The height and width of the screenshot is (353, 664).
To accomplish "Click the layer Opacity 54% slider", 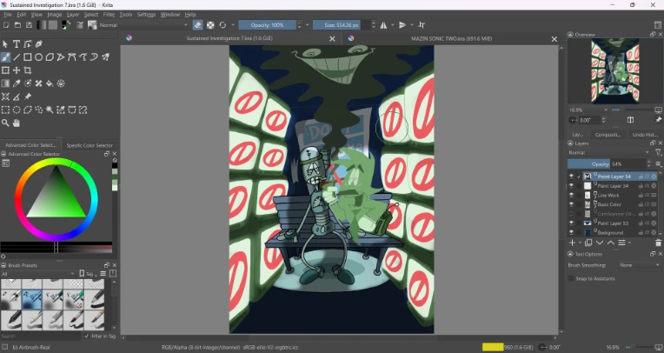I will [607, 164].
